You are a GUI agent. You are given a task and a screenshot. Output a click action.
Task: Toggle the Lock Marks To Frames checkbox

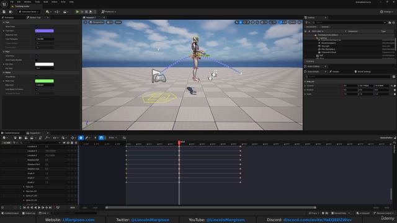coord(36,89)
